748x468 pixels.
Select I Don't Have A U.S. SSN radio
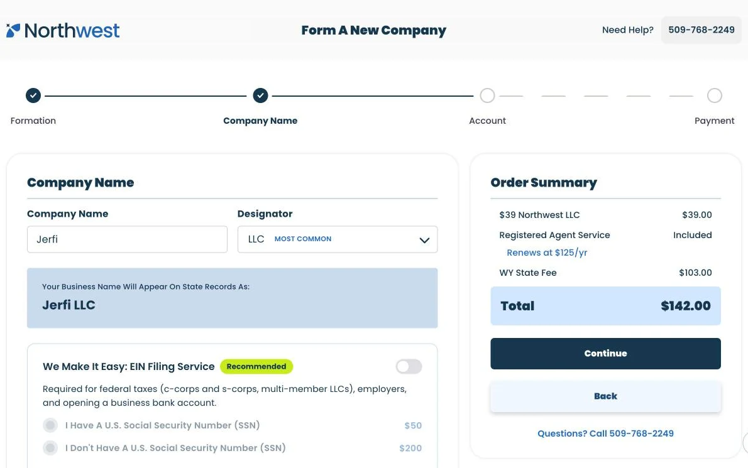point(50,448)
